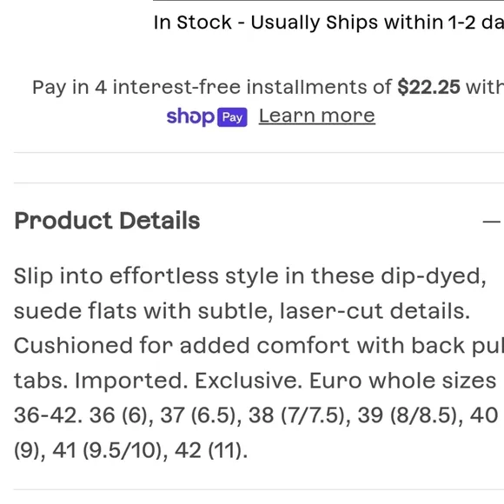504x504 pixels.
Task: Open the Learn more link for Shop Pay
Action: (x=317, y=116)
